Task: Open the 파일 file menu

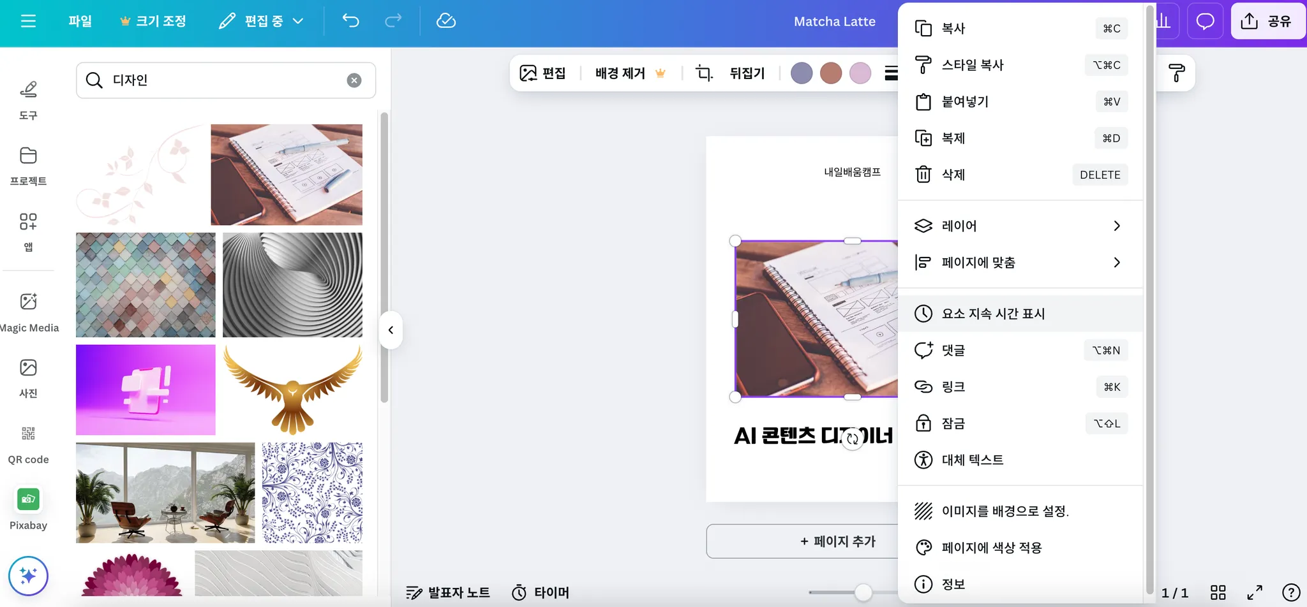Action: [80, 21]
